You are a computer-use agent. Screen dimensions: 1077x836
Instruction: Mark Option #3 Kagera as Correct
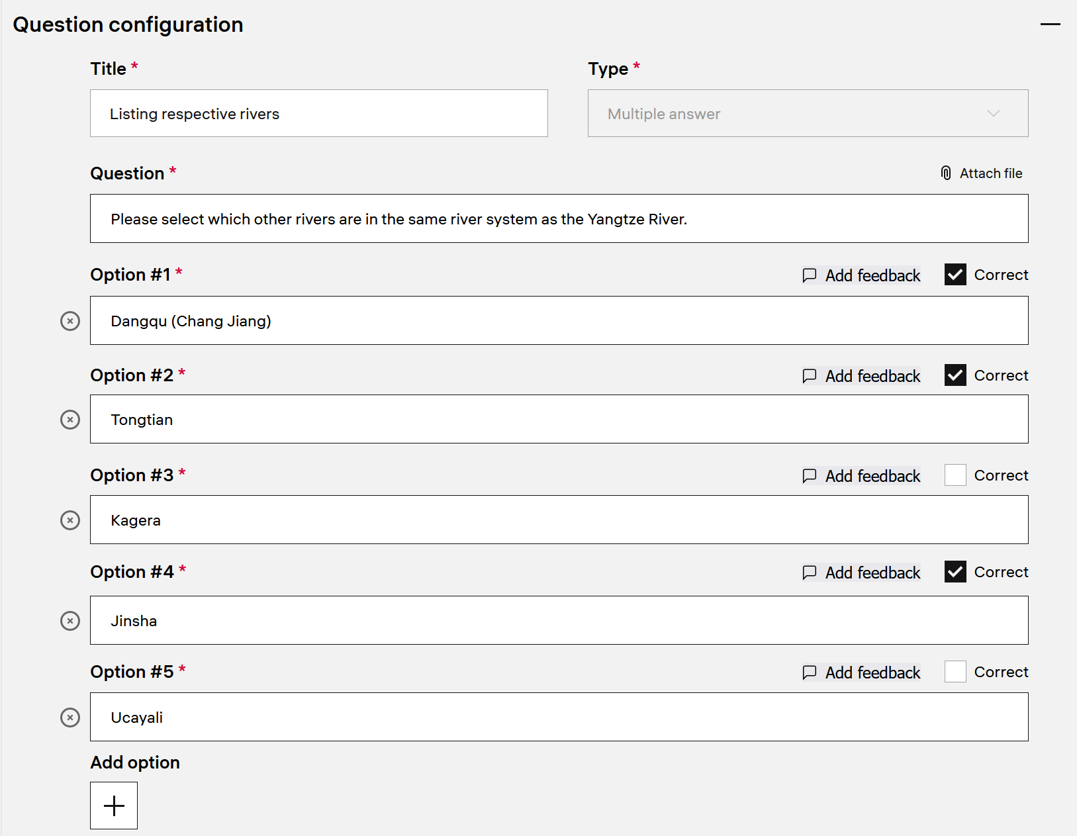pos(955,475)
